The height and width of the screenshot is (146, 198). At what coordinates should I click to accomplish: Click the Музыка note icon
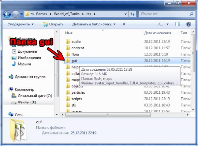click(x=14, y=64)
